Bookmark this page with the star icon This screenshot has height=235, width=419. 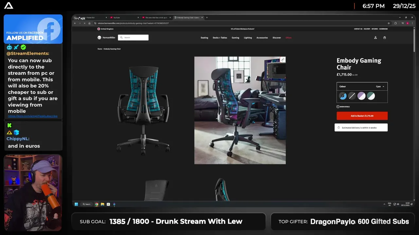[x=389, y=23]
